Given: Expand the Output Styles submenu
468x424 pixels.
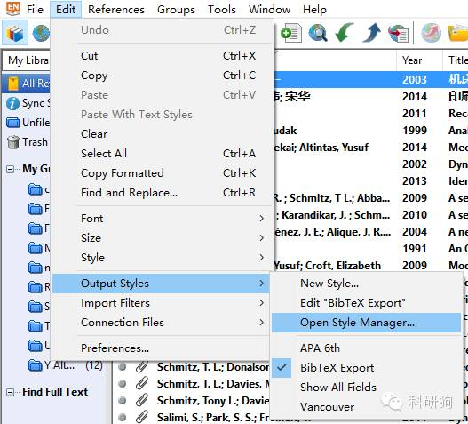Looking at the screenshot, I should (161, 284).
